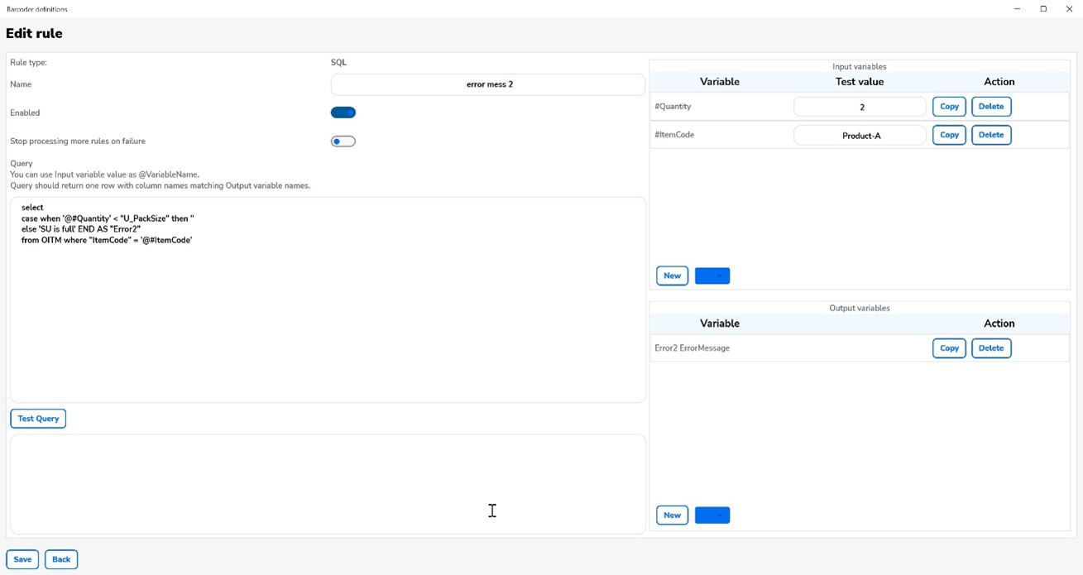1083x575 pixels.
Task: Save the rule
Action: pos(22,559)
